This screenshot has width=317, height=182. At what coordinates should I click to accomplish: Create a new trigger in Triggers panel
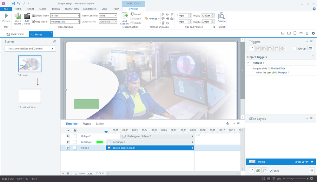coord(252,49)
